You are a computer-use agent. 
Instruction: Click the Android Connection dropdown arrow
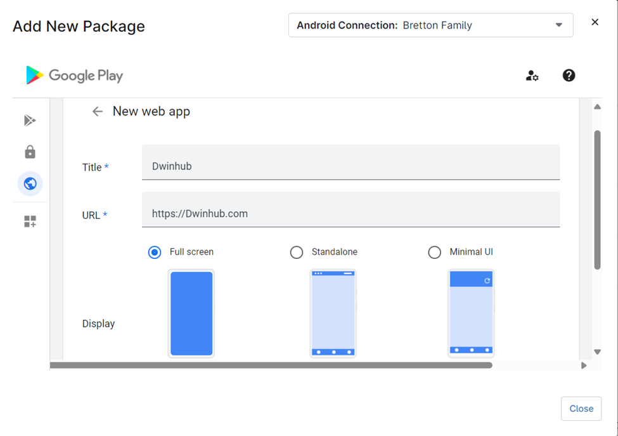[558, 25]
